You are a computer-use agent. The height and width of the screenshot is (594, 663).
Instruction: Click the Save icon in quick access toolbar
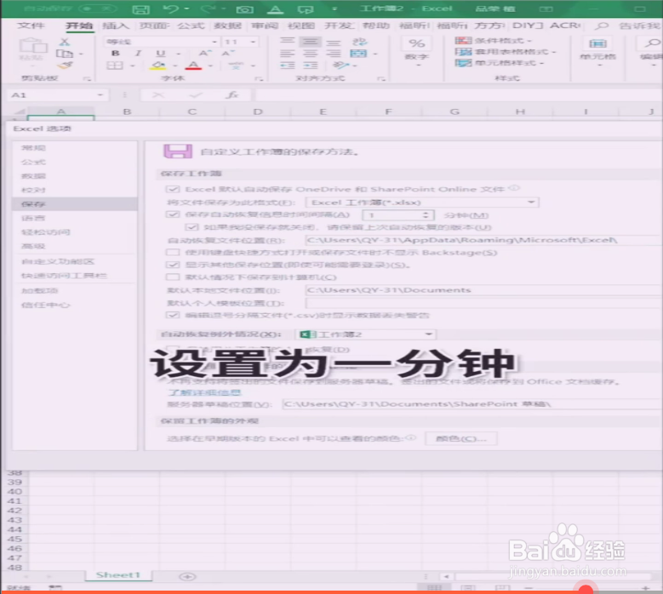[x=140, y=9]
